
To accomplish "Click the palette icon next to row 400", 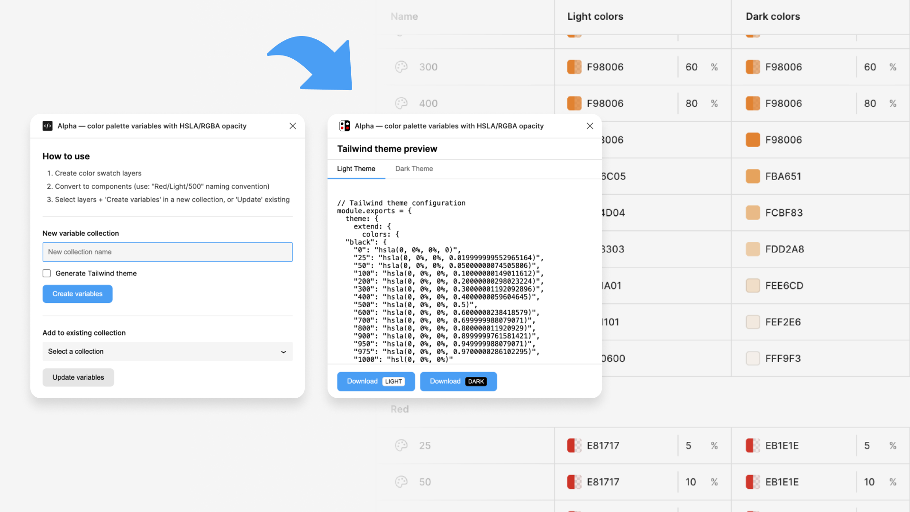I will click(401, 103).
